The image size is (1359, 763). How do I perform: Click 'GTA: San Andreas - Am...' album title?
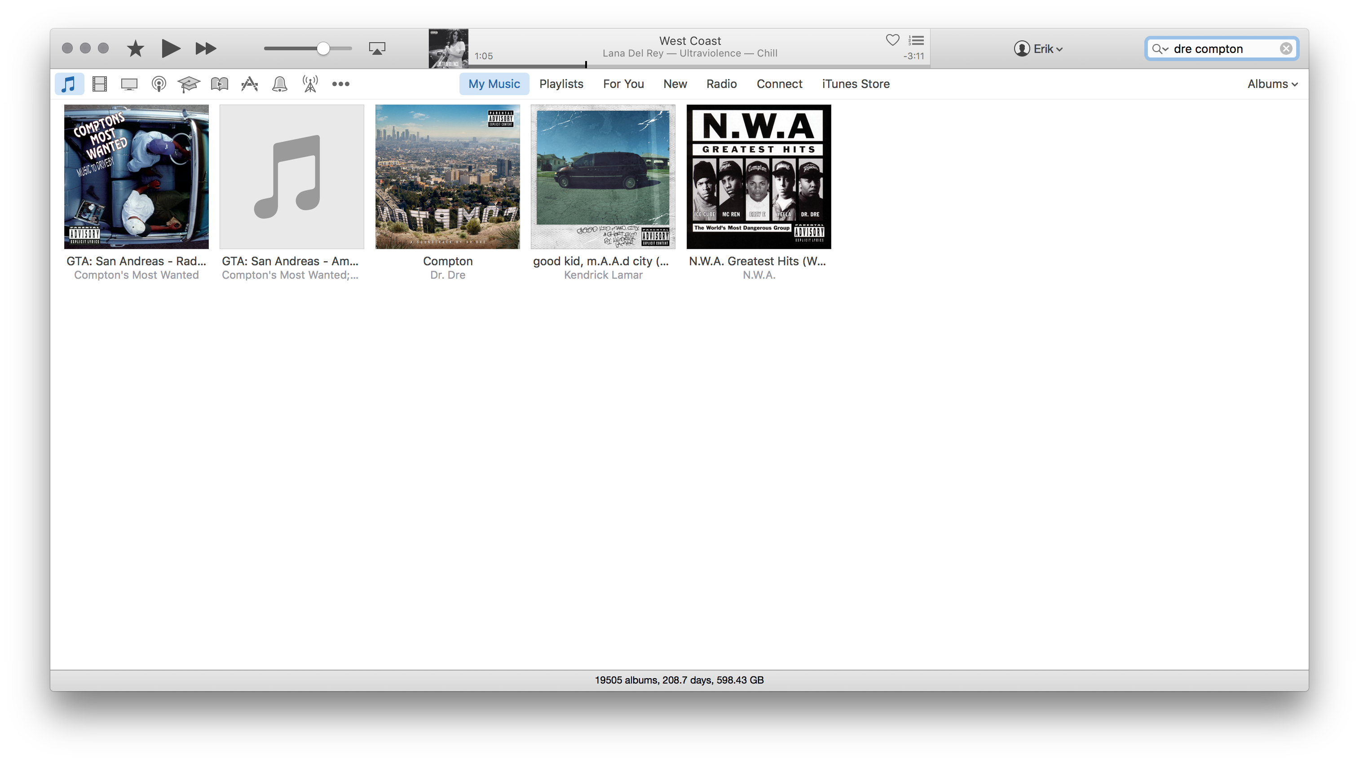pos(290,261)
